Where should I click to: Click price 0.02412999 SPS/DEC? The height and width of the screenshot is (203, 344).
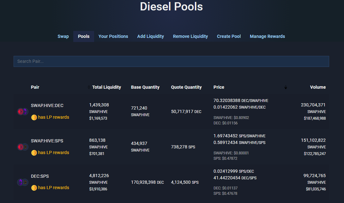pos(234,171)
